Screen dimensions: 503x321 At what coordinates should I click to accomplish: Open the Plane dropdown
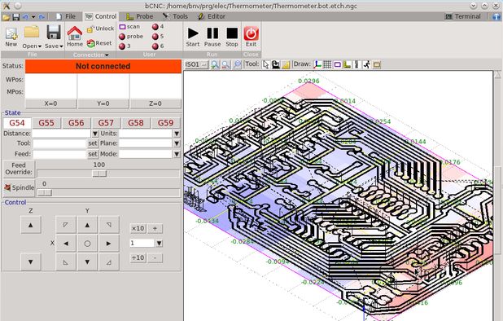click(177, 143)
